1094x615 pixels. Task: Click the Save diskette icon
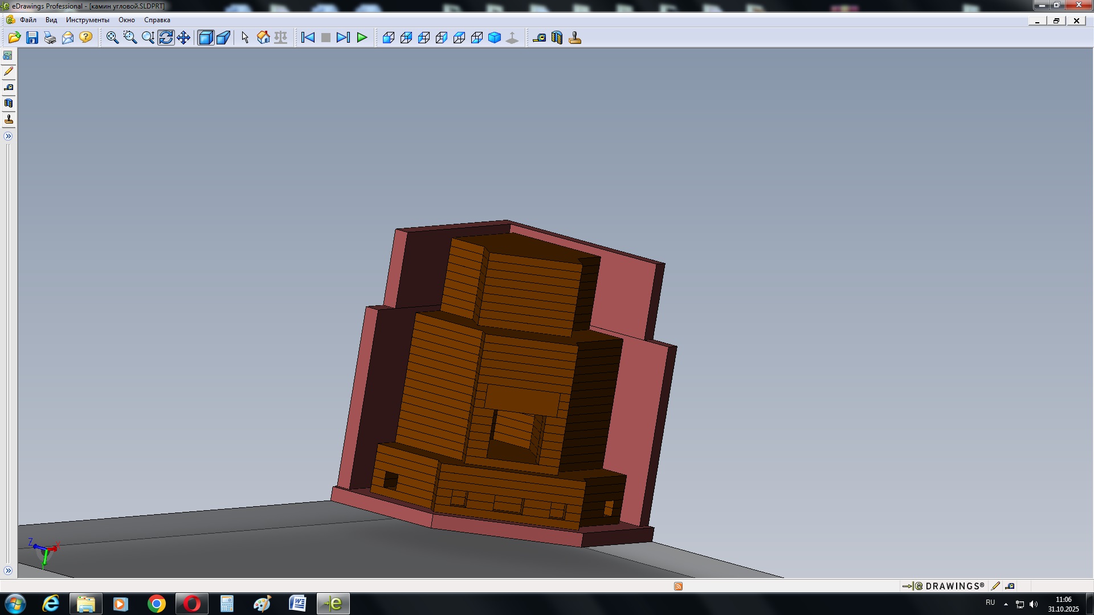coord(32,38)
